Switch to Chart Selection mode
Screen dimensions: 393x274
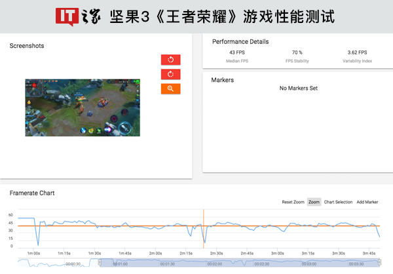pyautogui.click(x=338, y=202)
